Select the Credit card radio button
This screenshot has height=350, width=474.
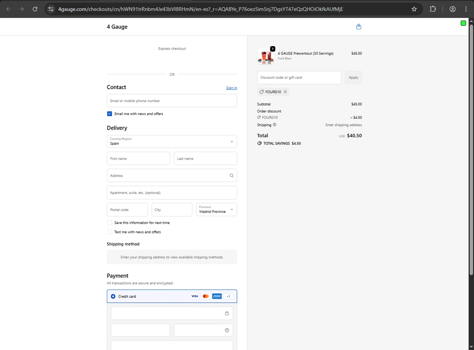(x=113, y=296)
